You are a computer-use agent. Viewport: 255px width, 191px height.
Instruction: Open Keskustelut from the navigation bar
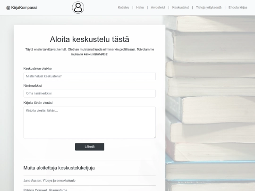pos(180,8)
